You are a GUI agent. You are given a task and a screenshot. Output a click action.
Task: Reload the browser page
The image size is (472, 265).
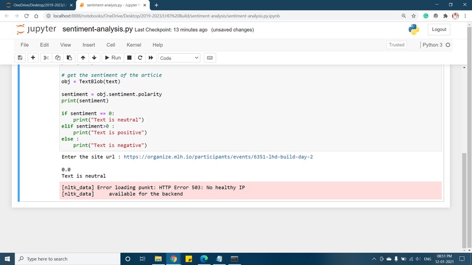(x=26, y=16)
